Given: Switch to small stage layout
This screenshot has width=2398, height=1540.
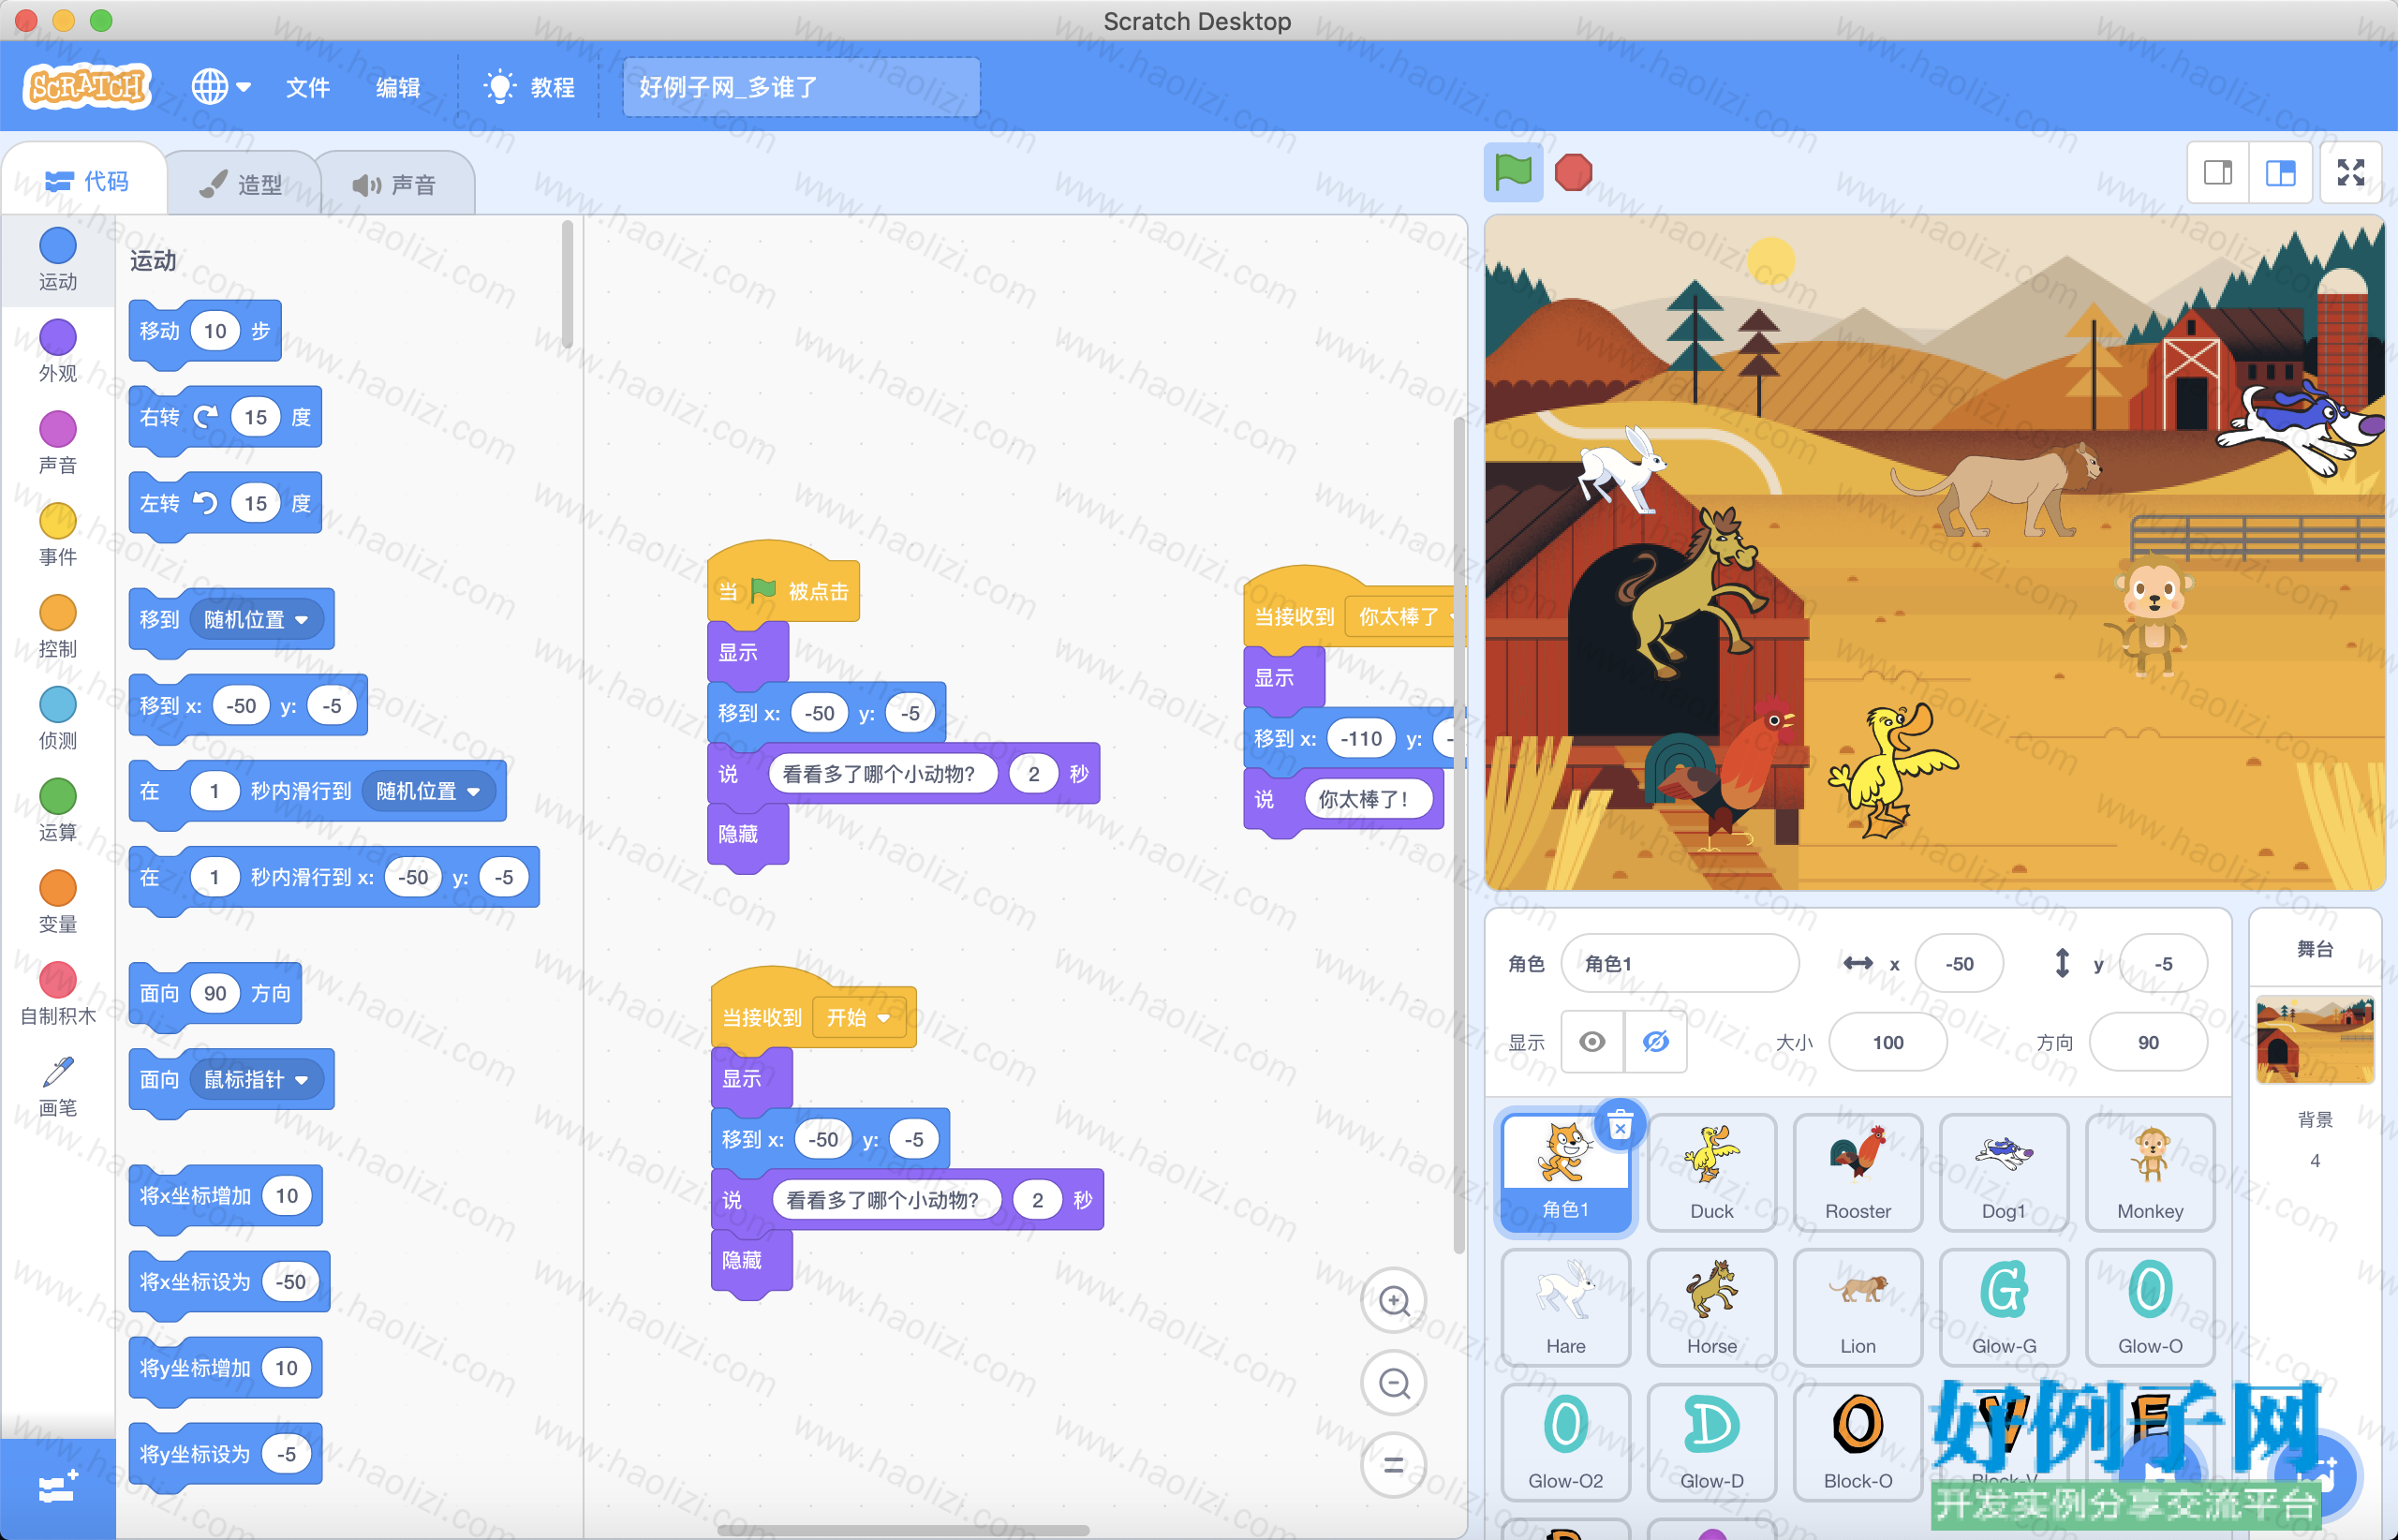Looking at the screenshot, I should [x=2218, y=173].
